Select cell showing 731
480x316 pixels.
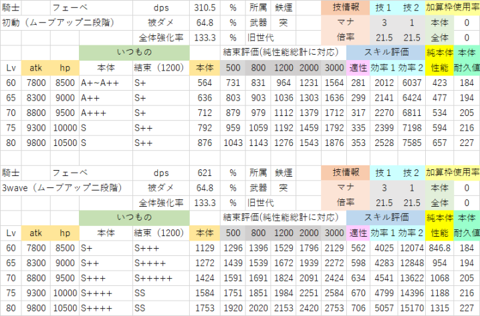tap(233, 83)
